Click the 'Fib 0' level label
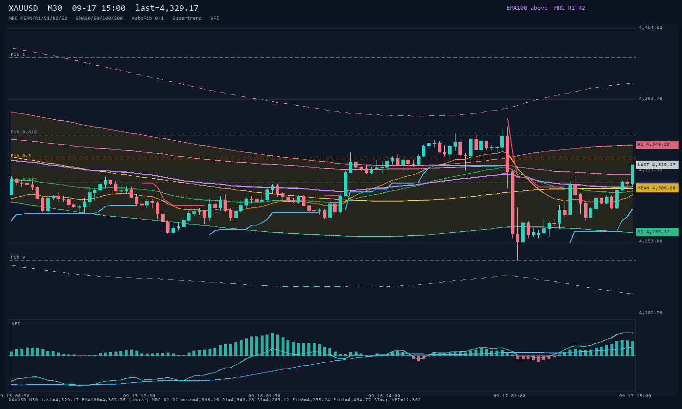The height and width of the screenshot is (409, 682). 18,257
